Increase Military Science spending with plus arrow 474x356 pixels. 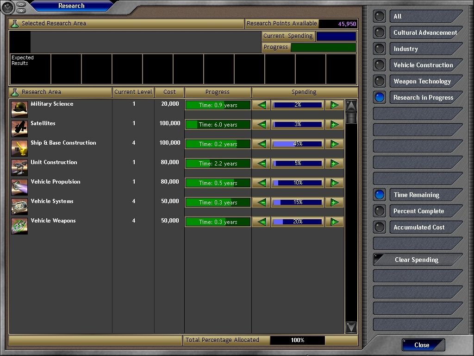click(334, 105)
